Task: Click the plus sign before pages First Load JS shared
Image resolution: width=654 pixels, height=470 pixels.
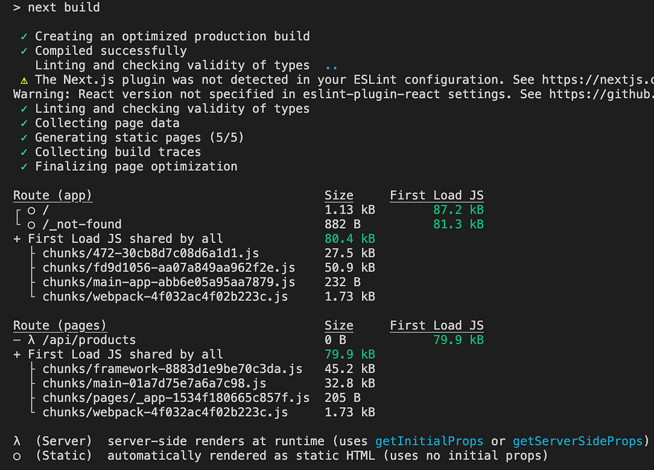Action: (x=17, y=355)
